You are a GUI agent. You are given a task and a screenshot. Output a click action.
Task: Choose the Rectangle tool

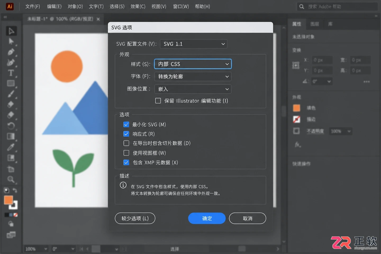click(11, 83)
